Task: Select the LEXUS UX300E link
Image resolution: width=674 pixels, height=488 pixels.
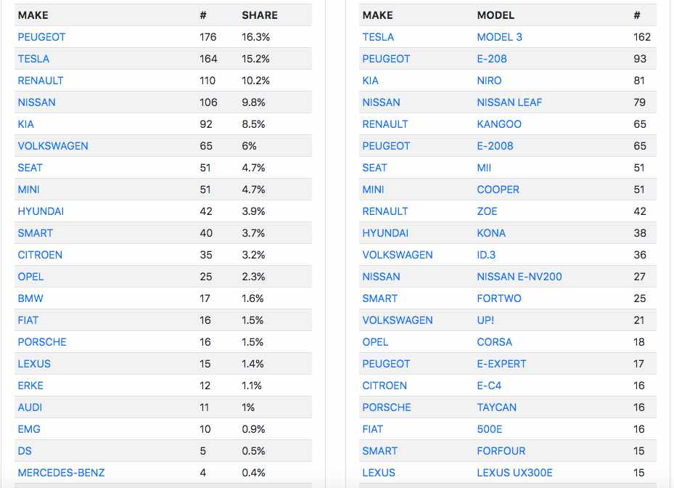Action: tap(514, 473)
